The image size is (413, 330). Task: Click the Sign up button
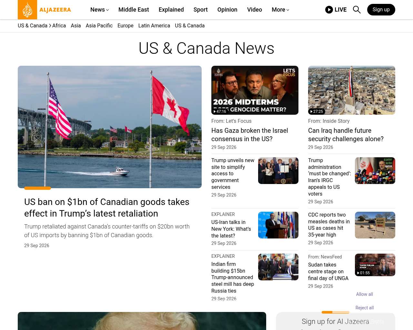point(381,10)
